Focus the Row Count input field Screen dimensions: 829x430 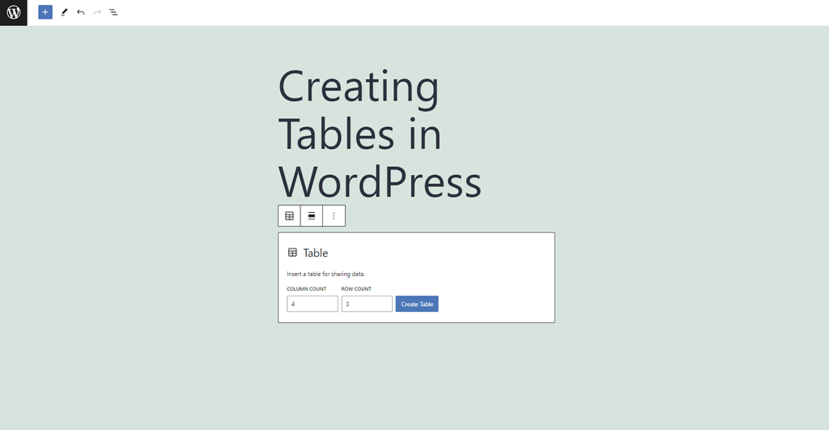pos(367,304)
